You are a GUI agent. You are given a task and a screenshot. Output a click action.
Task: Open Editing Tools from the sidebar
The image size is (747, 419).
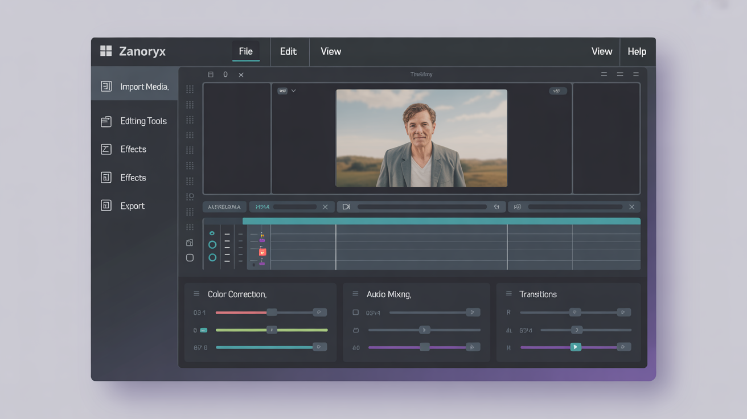tap(134, 121)
